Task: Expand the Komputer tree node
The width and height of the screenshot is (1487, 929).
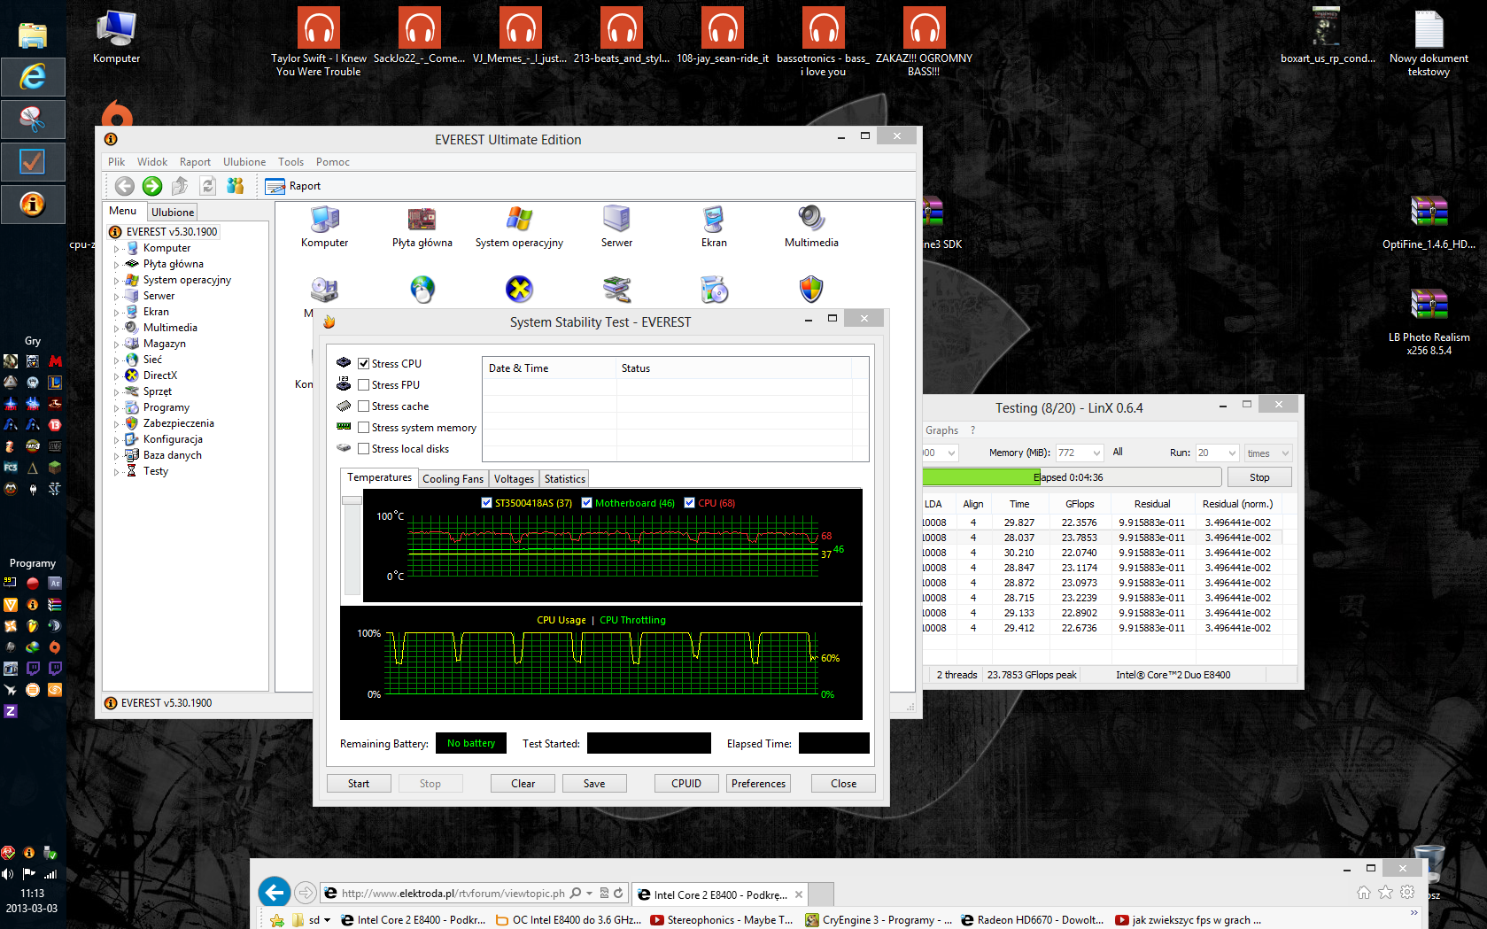Action: point(116,249)
